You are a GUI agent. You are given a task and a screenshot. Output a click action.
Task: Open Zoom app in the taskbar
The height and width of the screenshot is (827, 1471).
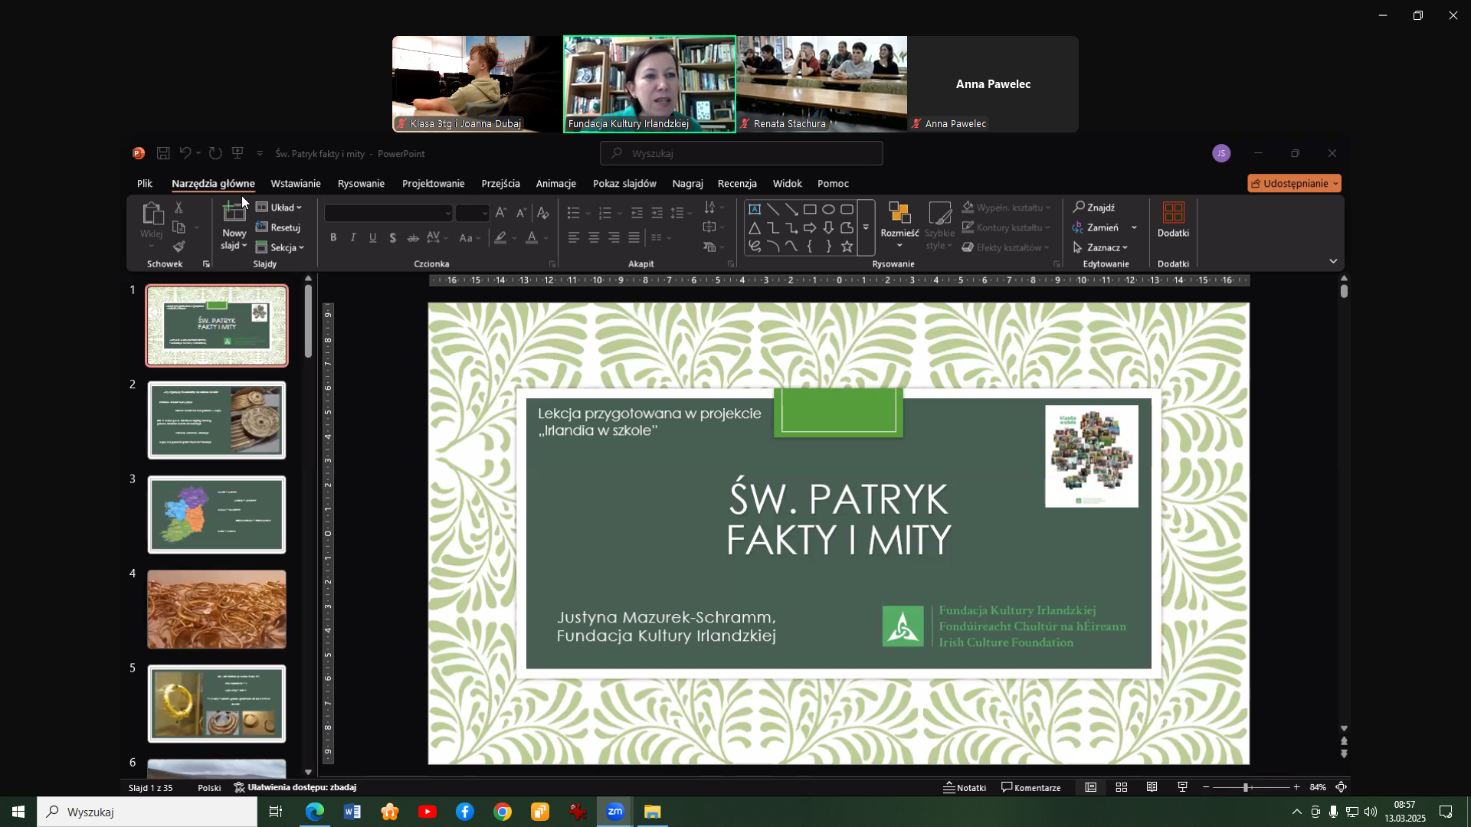[x=615, y=812]
